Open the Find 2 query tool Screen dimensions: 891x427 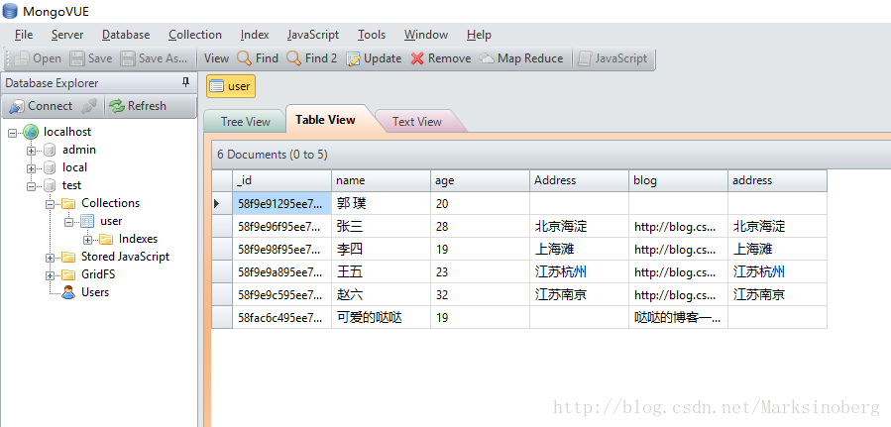pos(311,58)
